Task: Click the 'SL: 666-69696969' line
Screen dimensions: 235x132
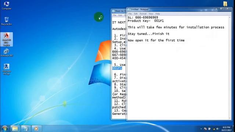Action: pos(143,18)
